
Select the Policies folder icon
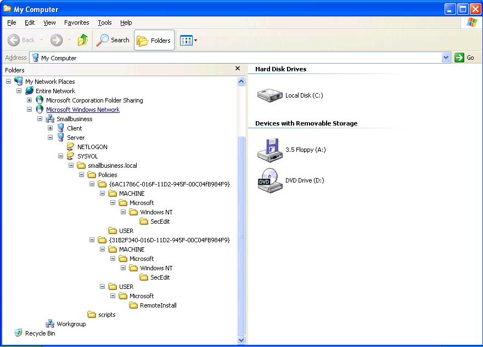[x=92, y=175]
